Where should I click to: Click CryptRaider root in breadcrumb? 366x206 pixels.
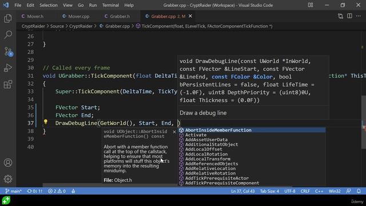33,26
